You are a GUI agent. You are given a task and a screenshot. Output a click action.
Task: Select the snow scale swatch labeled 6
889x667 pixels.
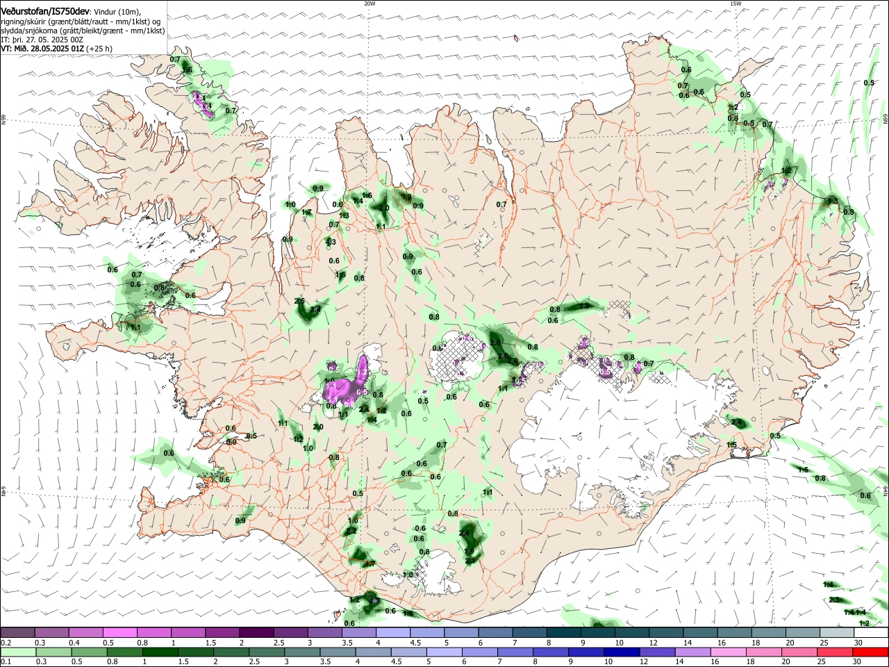495,632
